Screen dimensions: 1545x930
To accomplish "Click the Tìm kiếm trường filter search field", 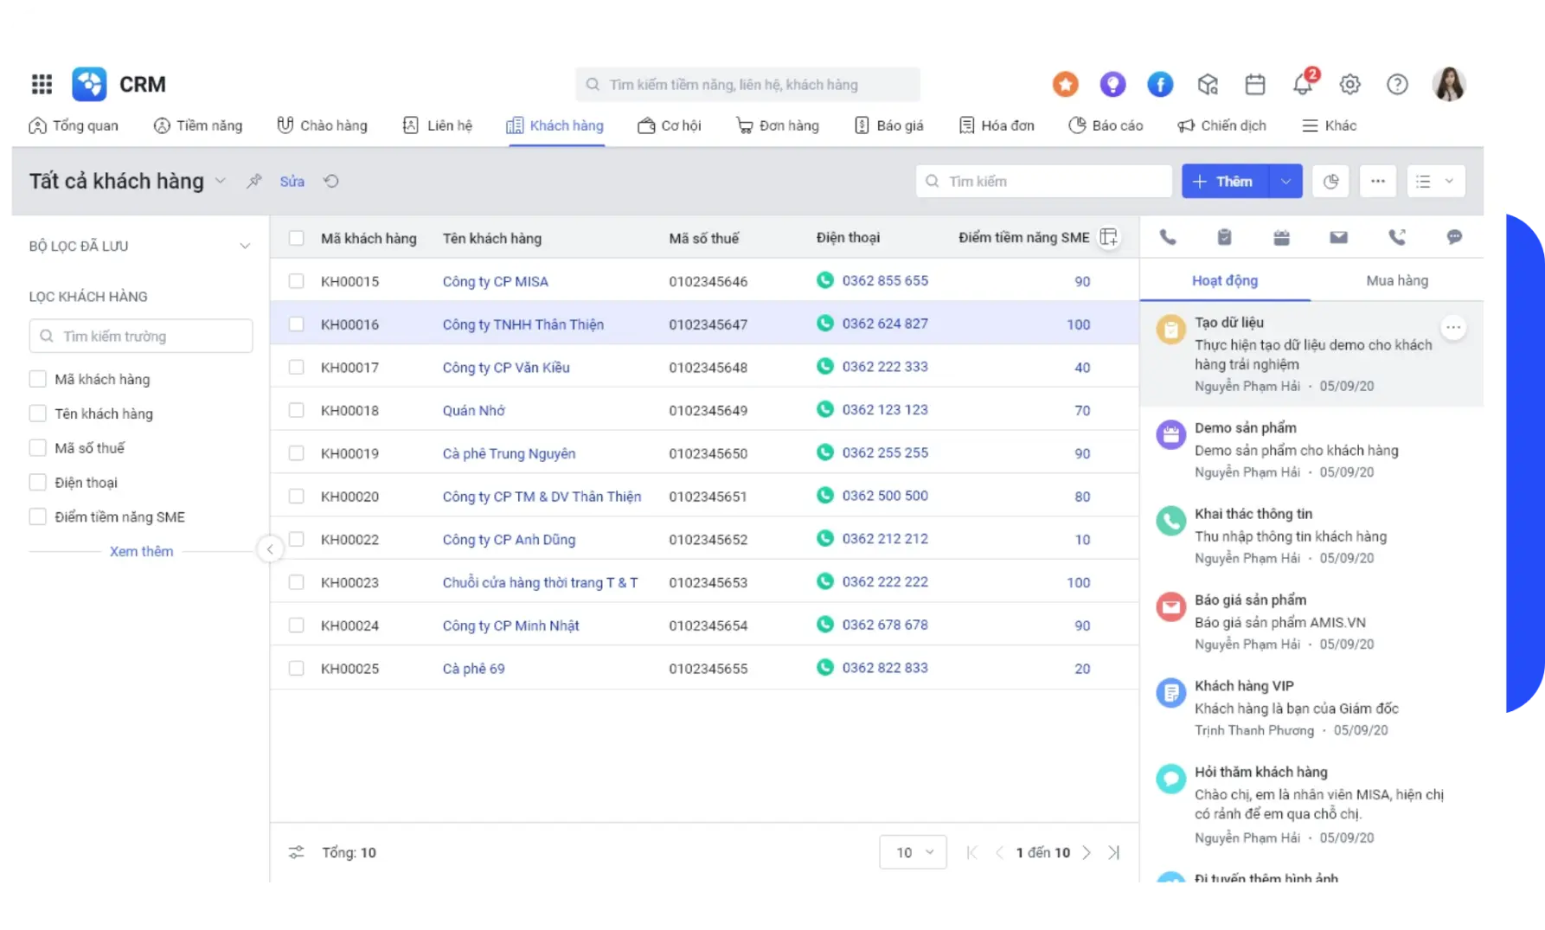I will [141, 336].
